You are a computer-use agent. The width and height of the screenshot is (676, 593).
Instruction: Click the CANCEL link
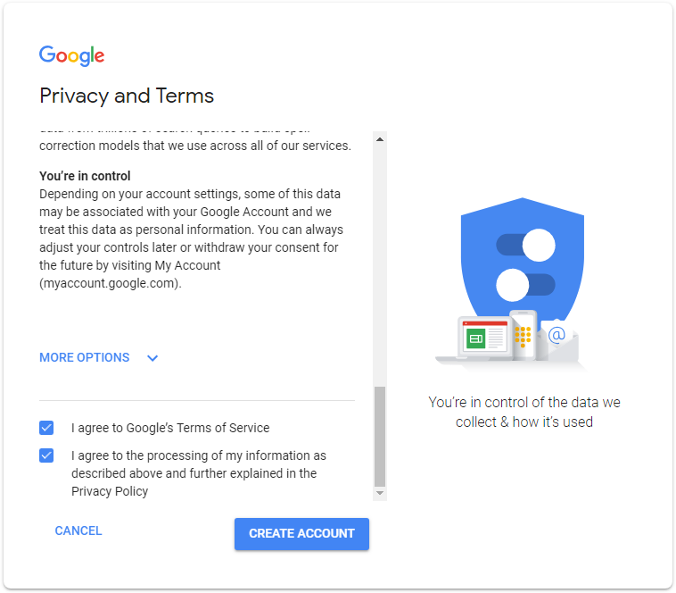(78, 530)
